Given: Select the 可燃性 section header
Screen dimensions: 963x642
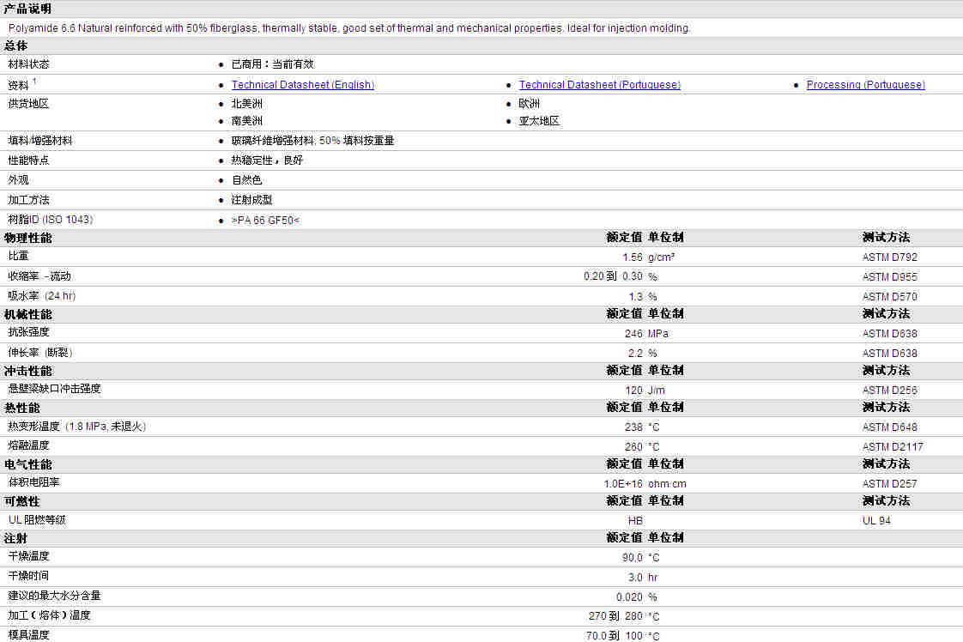Looking at the screenshot, I should pyautogui.click(x=21, y=501).
